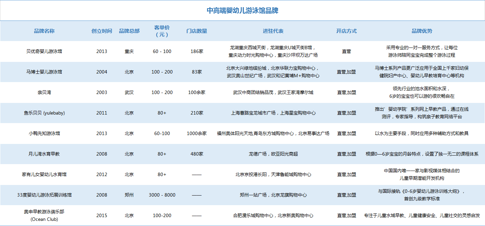Click 合肥漫乐城购物中心 locations cell
This screenshot has width=485, height=226.
coord(273,216)
